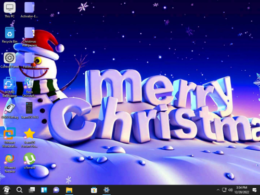
Task: Launch VMware Workstation shortcut
Action: coord(9,137)
